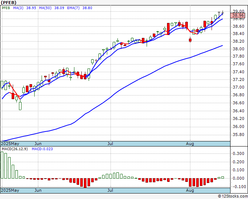The image size is (248, 199).
Task: Click the 38.20 price axis label
Action: (x=239, y=41)
